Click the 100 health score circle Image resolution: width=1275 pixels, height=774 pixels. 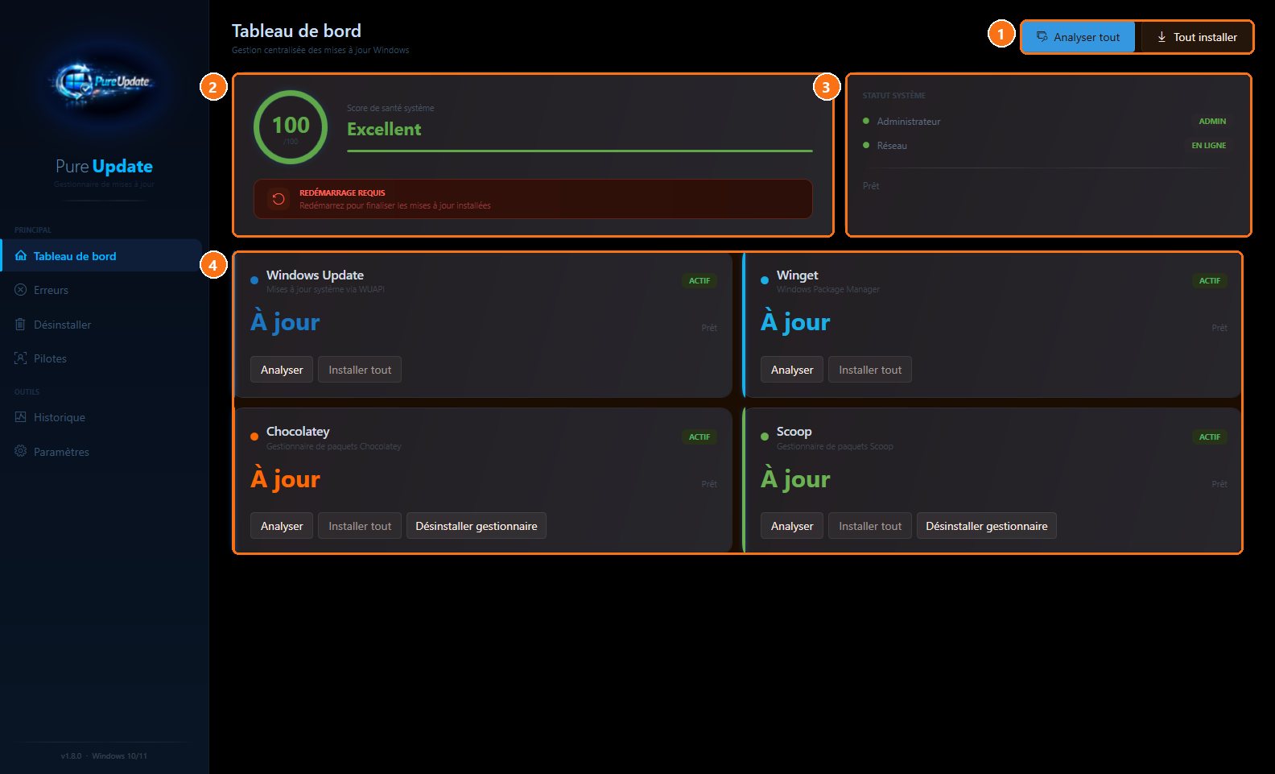click(x=291, y=127)
